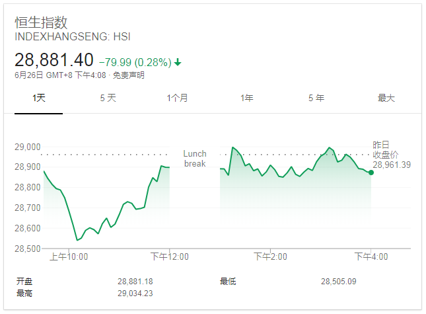Click the 开盘 value 28,881.18
The image size is (426, 314).
click(135, 282)
